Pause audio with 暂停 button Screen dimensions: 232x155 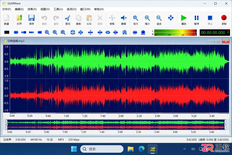coord(197,20)
